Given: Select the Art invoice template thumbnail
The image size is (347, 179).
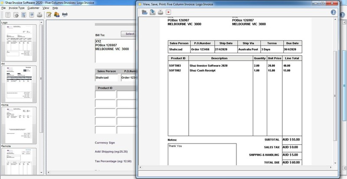Looking at the screenshot, I should pos(19,84).
